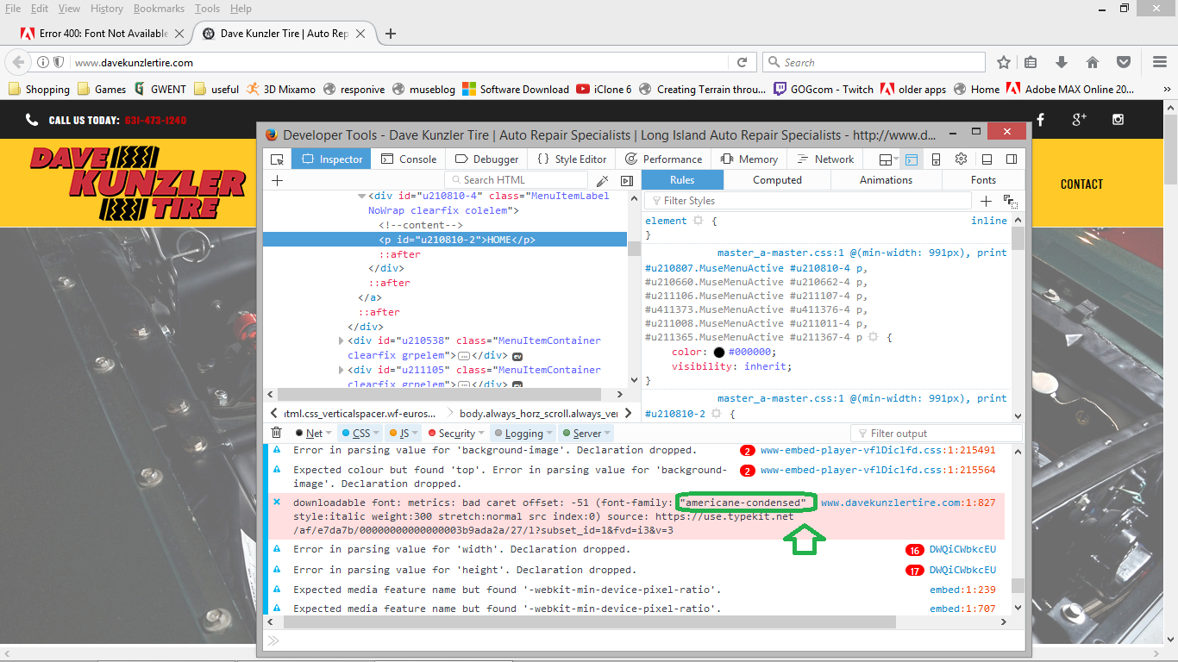Open the JS filter dropdown arrow
The height and width of the screenshot is (662, 1178).
point(415,434)
